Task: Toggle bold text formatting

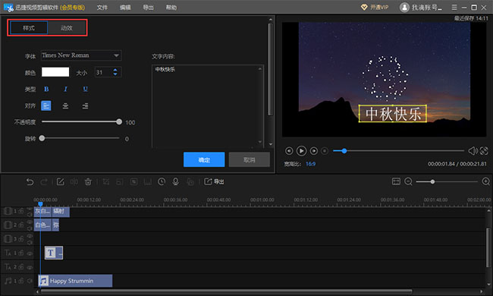Action: (x=46, y=89)
